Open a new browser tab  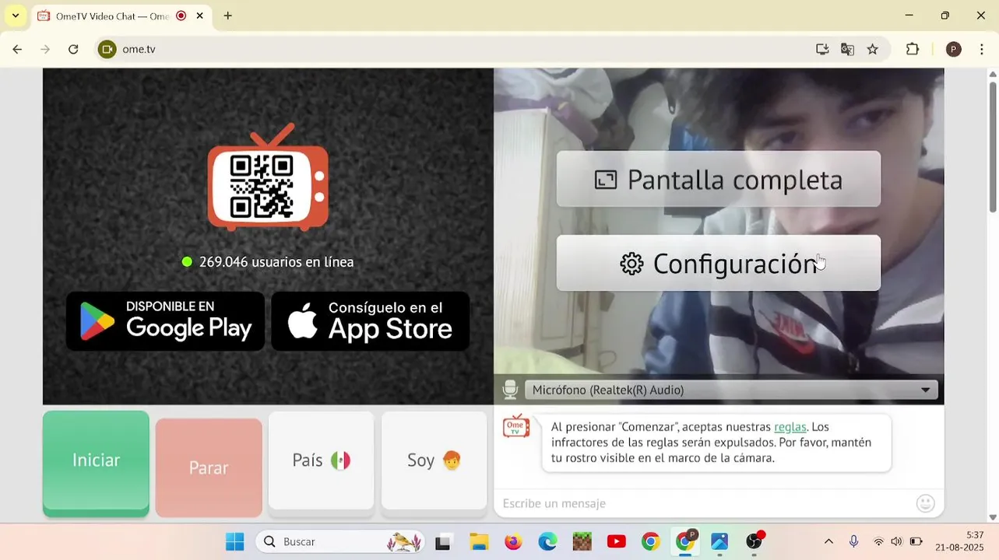point(227,16)
